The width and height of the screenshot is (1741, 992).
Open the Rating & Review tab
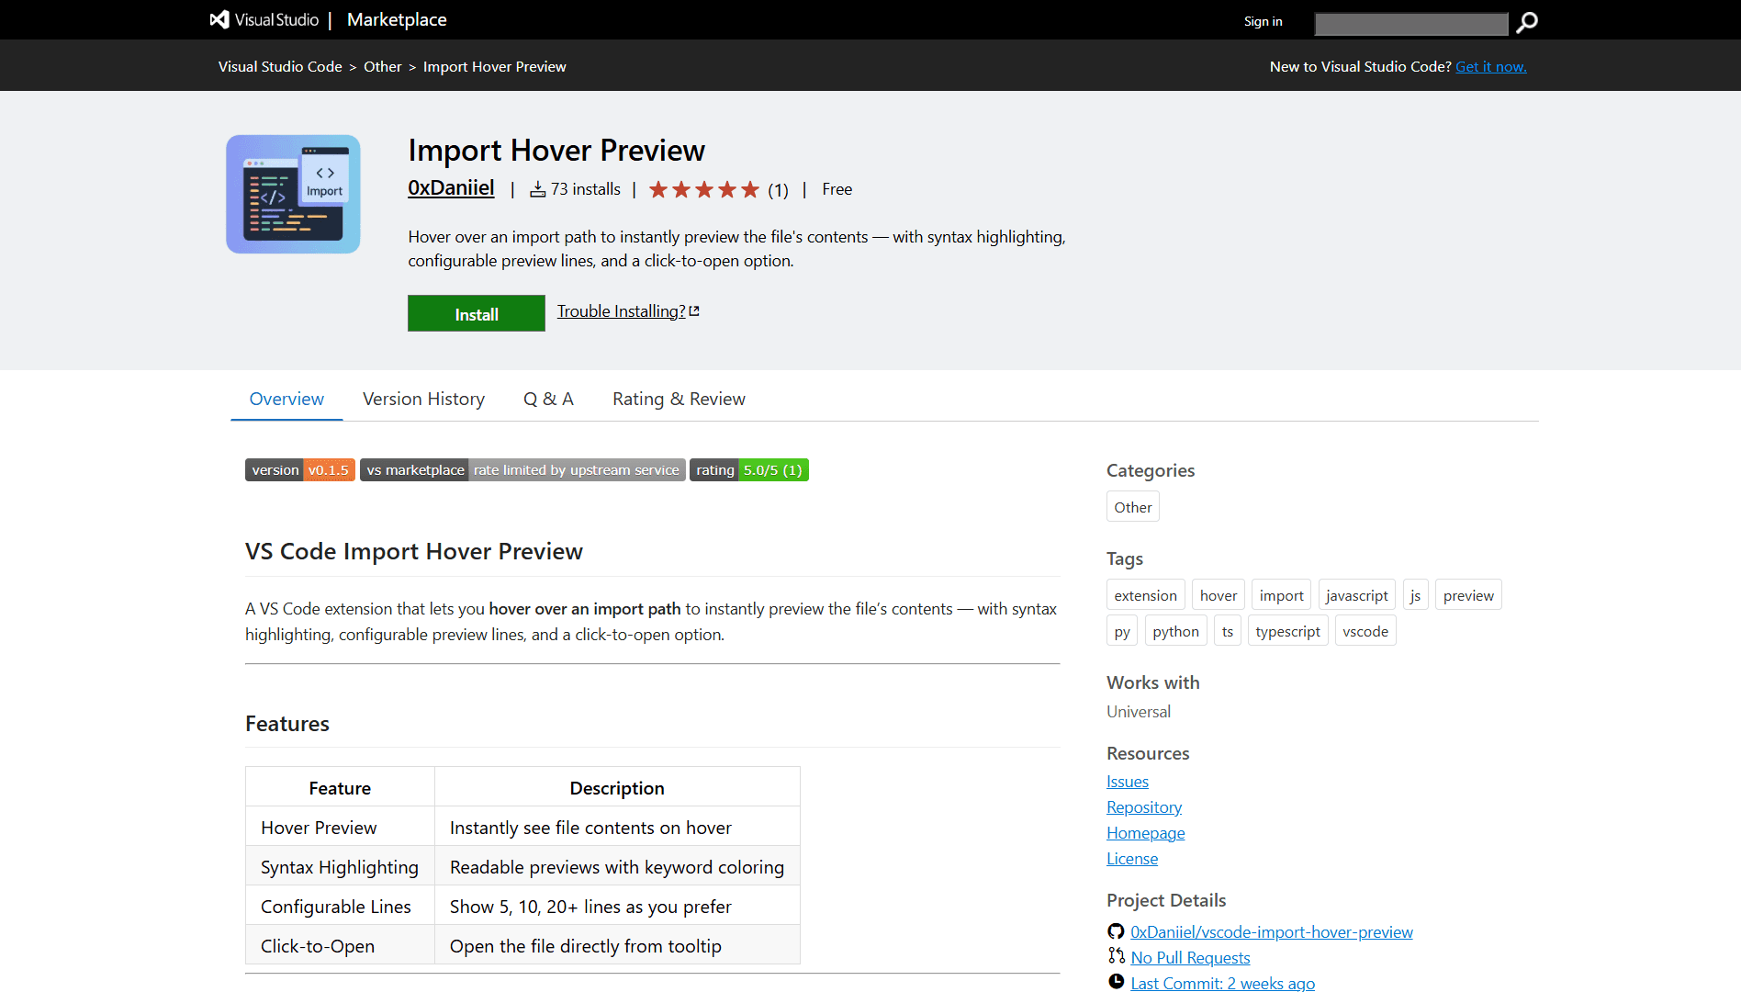point(678,399)
